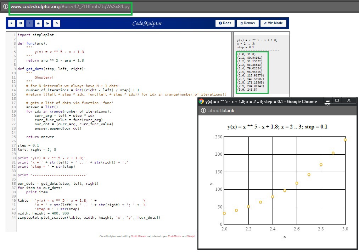Switch to Viz Mode
Viewport: 359px width, 252px height.
point(273,23)
